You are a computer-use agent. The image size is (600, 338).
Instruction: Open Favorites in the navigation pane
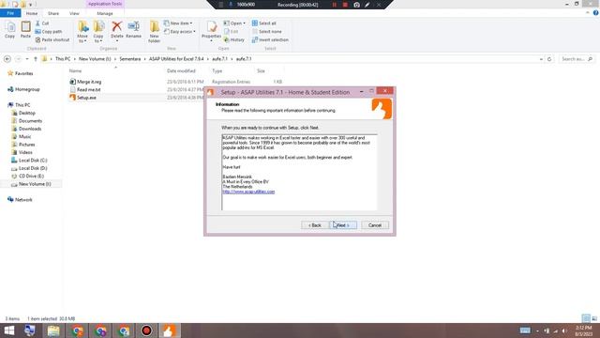click(x=21, y=73)
